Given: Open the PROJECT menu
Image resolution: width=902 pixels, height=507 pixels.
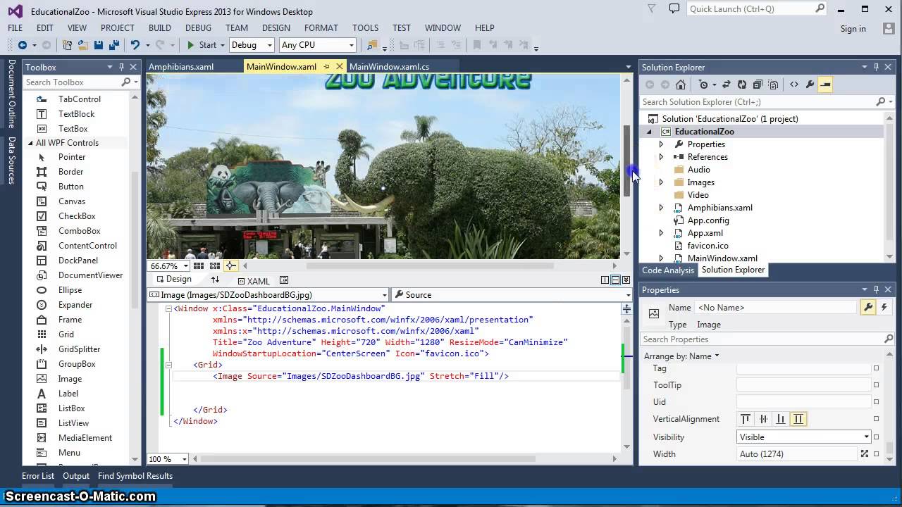Looking at the screenshot, I should pyautogui.click(x=117, y=28).
